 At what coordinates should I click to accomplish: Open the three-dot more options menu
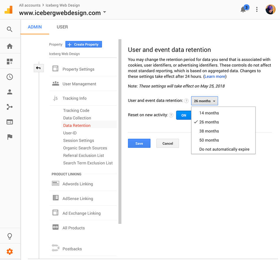(257, 9)
